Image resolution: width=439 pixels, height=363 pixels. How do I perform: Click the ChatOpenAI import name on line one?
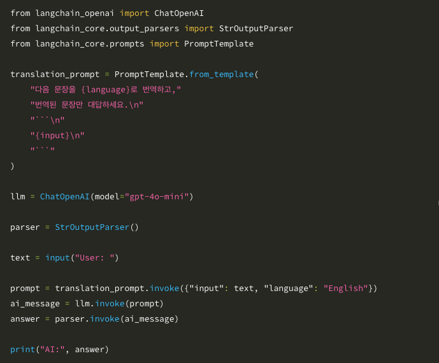(179, 13)
